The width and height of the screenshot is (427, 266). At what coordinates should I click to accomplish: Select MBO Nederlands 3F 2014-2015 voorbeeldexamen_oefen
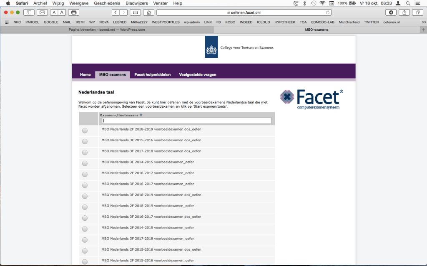[85, 163]
